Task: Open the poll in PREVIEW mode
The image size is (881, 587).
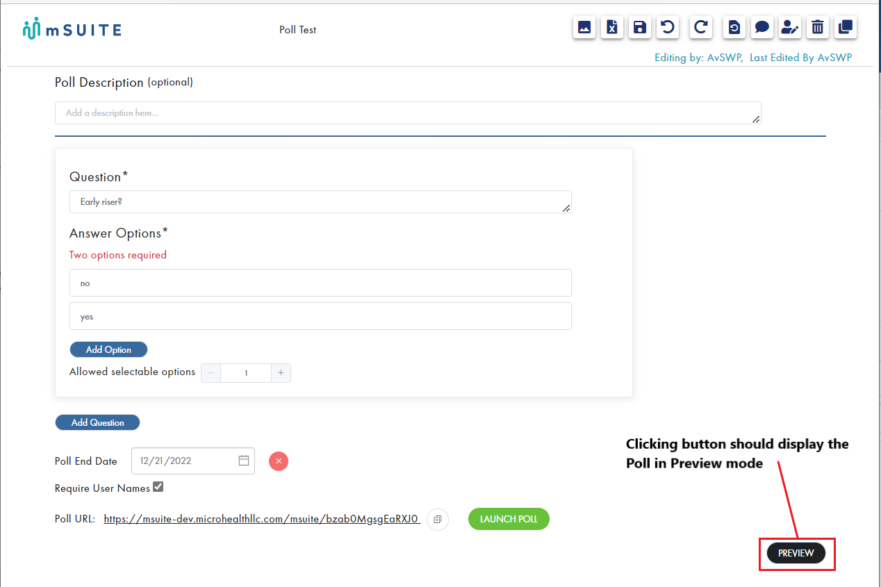Action: coord(796,553)
